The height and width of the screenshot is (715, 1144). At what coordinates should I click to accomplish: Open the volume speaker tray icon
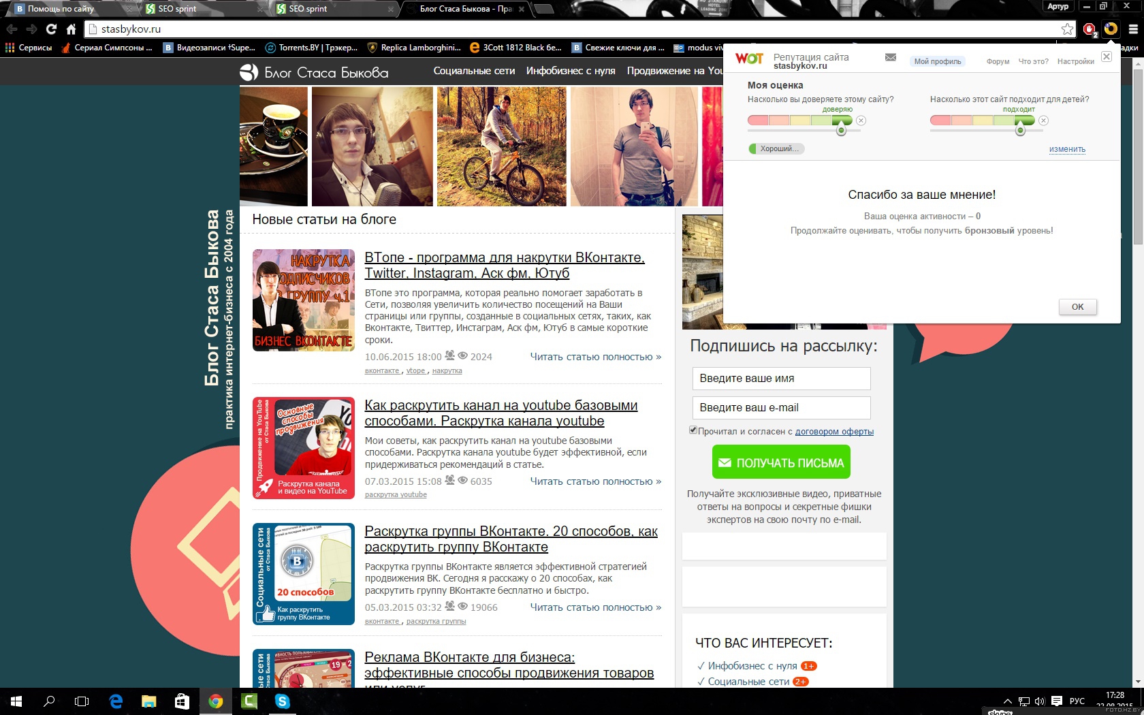tap(1039, 701)
